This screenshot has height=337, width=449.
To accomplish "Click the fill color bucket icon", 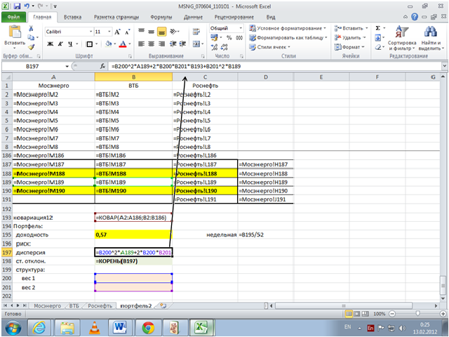I will [x=109, y=44].
